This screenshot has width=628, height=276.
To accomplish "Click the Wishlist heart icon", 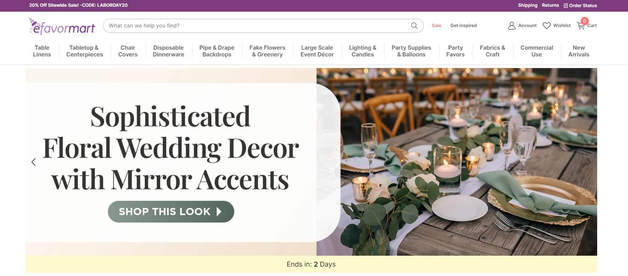I will pos(547,26).
